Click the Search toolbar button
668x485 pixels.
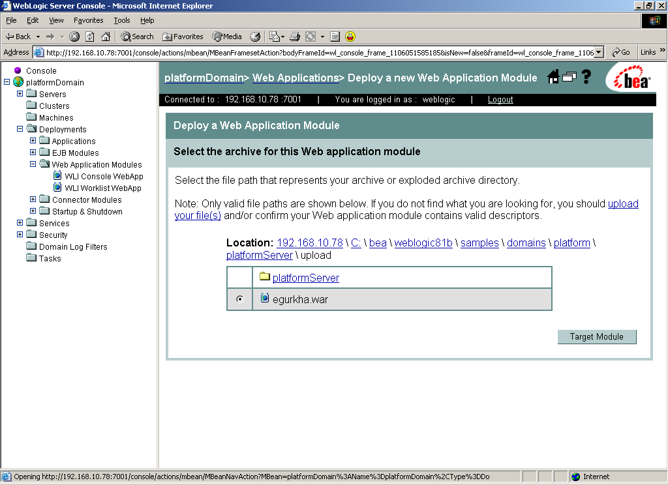[x=137, y=37]
